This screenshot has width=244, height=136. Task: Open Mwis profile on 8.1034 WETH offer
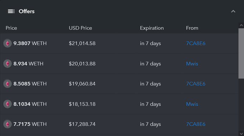pyautogui.click(x=192, y=104)
